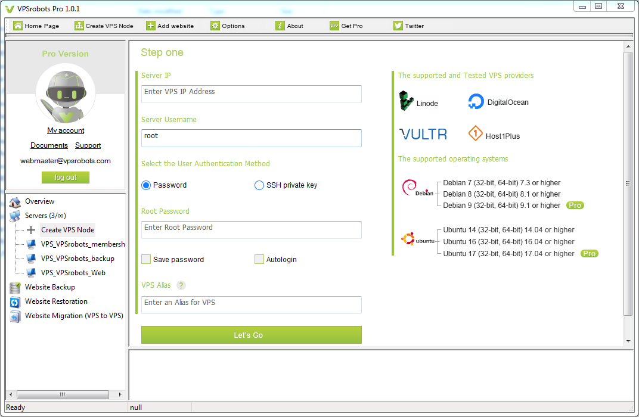Image resolution: width=639 pixels, height=417 pixels.
Task: Open the Website Backup sidebar item
Action: [49, 287]
